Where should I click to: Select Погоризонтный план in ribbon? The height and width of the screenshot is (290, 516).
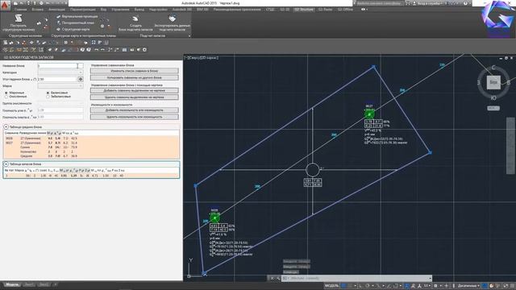76,23
